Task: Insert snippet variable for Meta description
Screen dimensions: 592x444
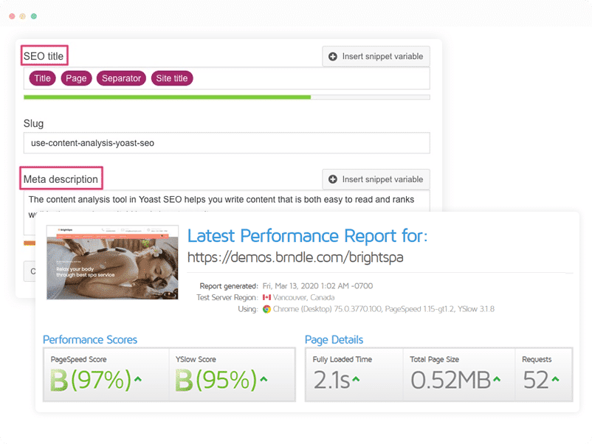Action: pos(376,179)
